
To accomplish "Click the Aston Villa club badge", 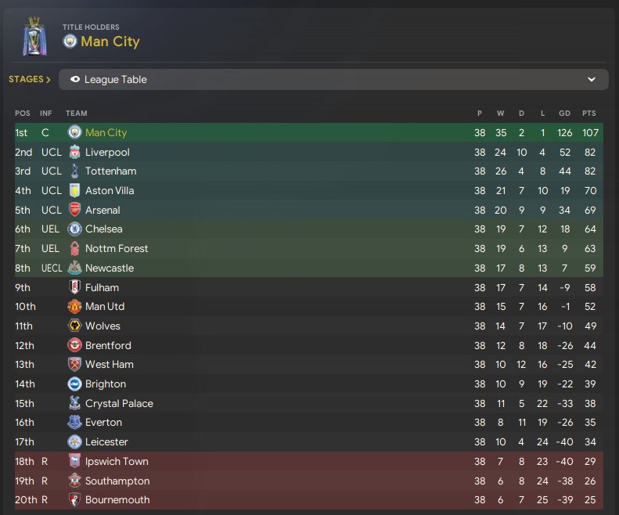I will 74,190.
